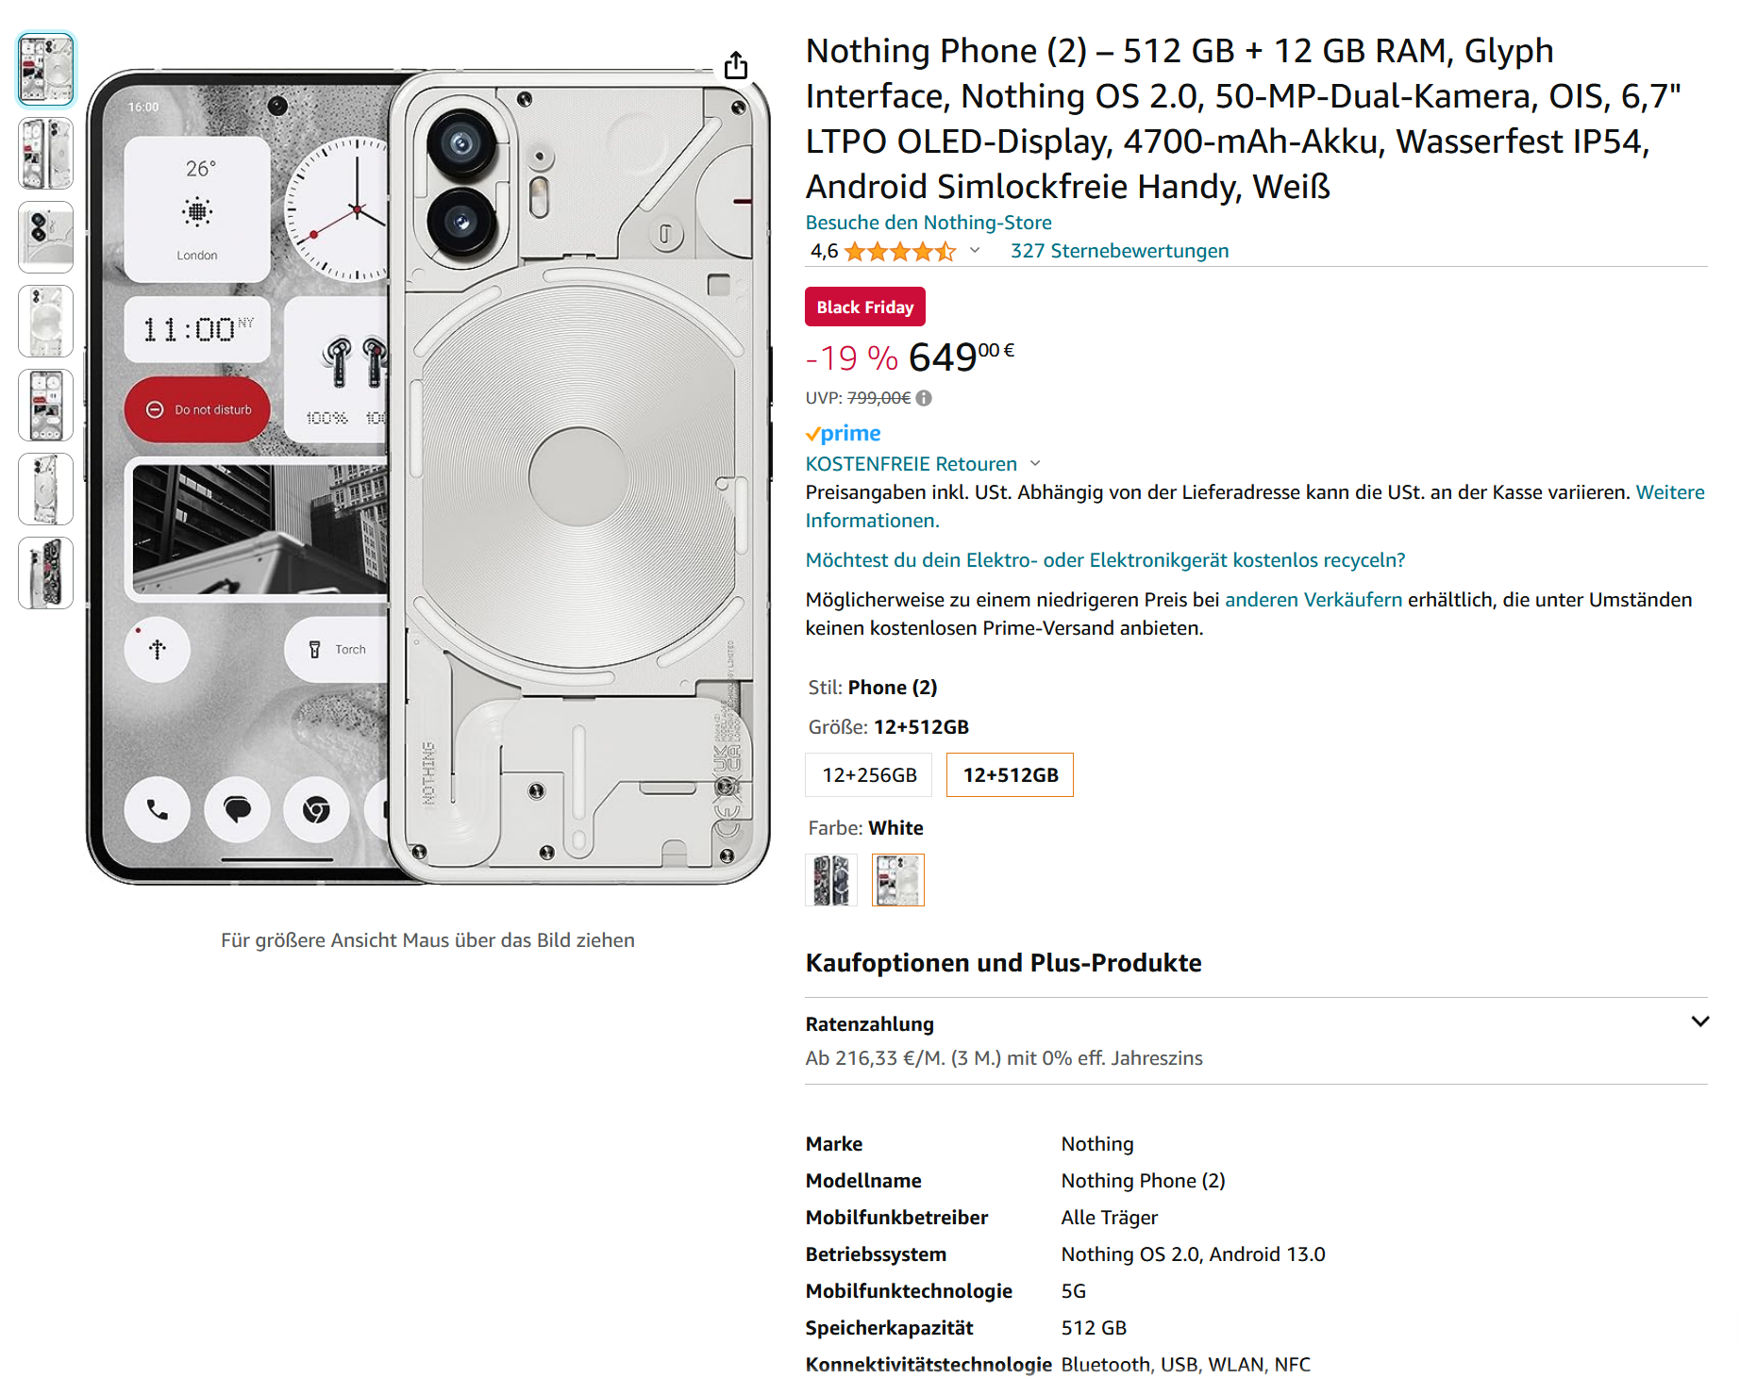Open the rating breakdown dropdown arrow
The height and width of the screenshot is (1378, 1740).
click(x=975, y=251)
